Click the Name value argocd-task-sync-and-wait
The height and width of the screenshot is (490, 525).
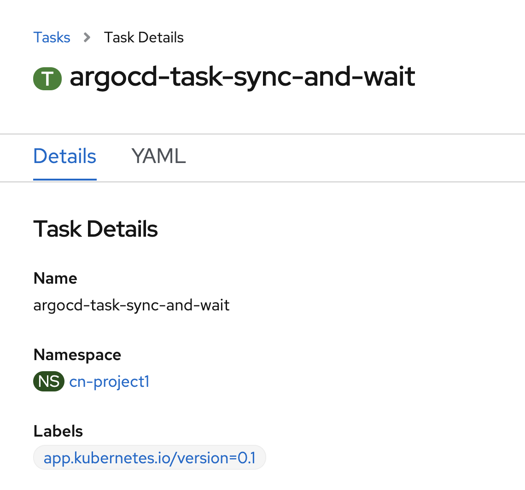click(x=131, y=305)
